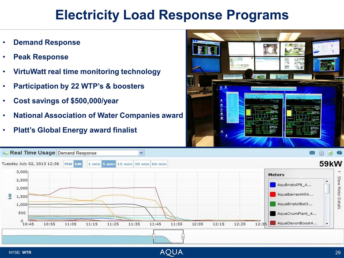Select the 15 min interval tab
Viewport: 344px width, 258px height.
(124, 164)
